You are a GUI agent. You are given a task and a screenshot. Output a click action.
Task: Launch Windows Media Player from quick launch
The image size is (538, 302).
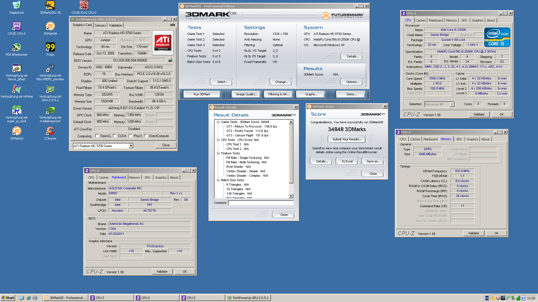[x=35, y=298]
